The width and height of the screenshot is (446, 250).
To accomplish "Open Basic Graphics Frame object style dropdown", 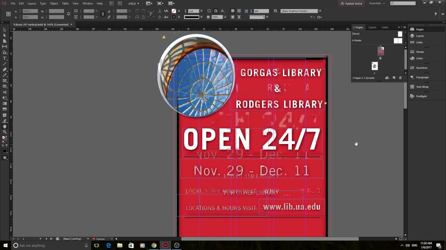I will 320,11.
